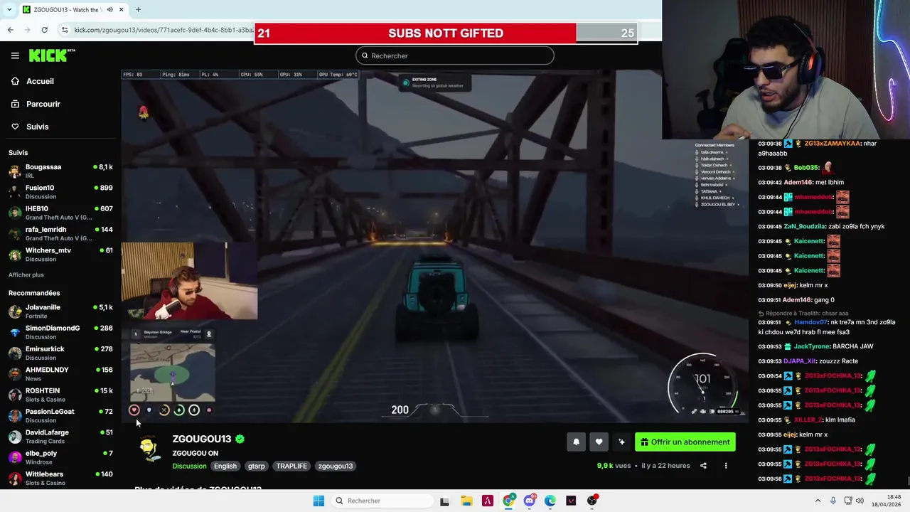Open Wittlebears recommended channel

coord(60,478)
